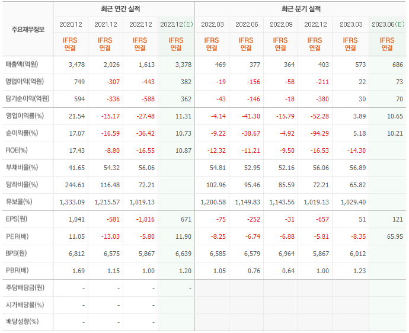
Task: Click the -1,016 EPS value
Action: click(x=145, y=219)
